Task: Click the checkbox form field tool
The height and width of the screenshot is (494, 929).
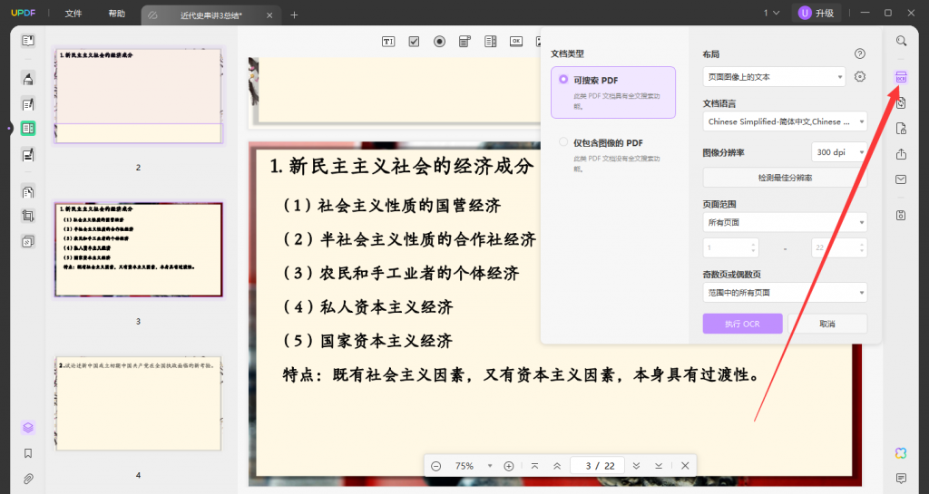Action: (414, 41)
